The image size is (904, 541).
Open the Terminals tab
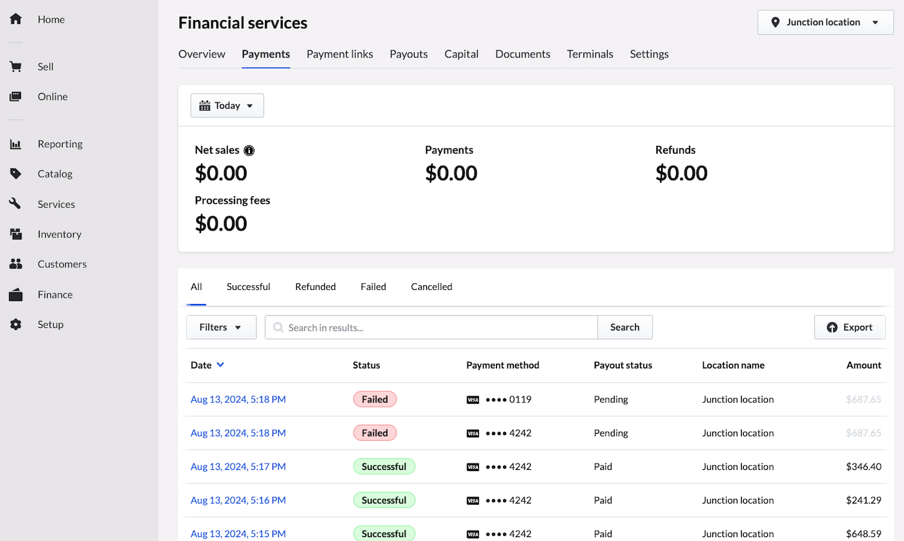tap(590, 54)
